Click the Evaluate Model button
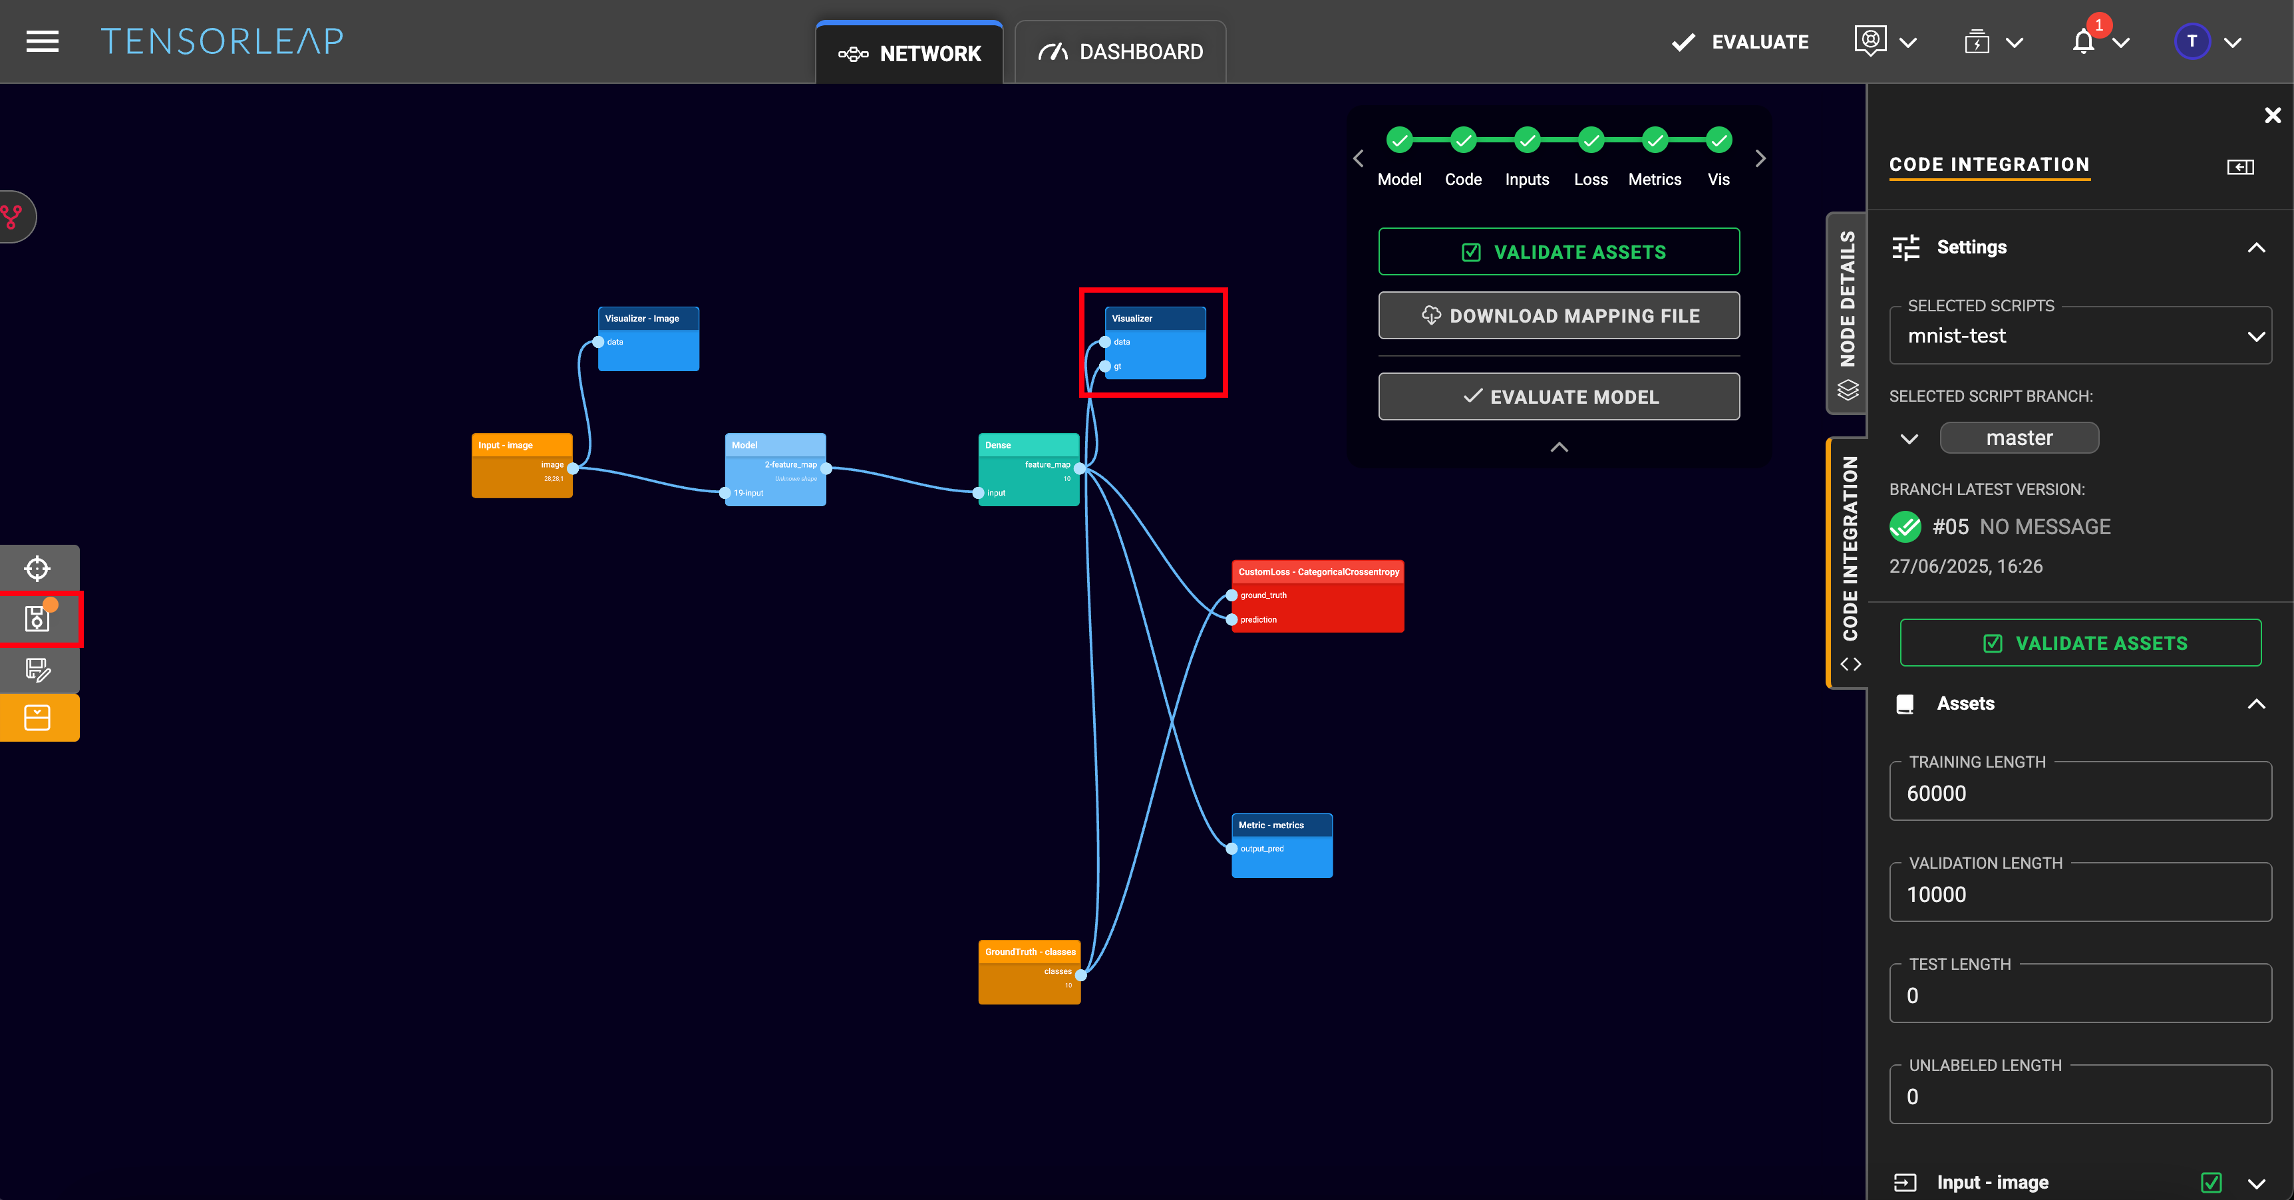This screenshot has width=2294, height=1200. click(1558, 397)
